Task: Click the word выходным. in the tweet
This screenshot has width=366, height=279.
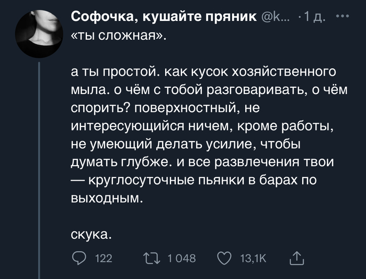Action: coord(106,198)
